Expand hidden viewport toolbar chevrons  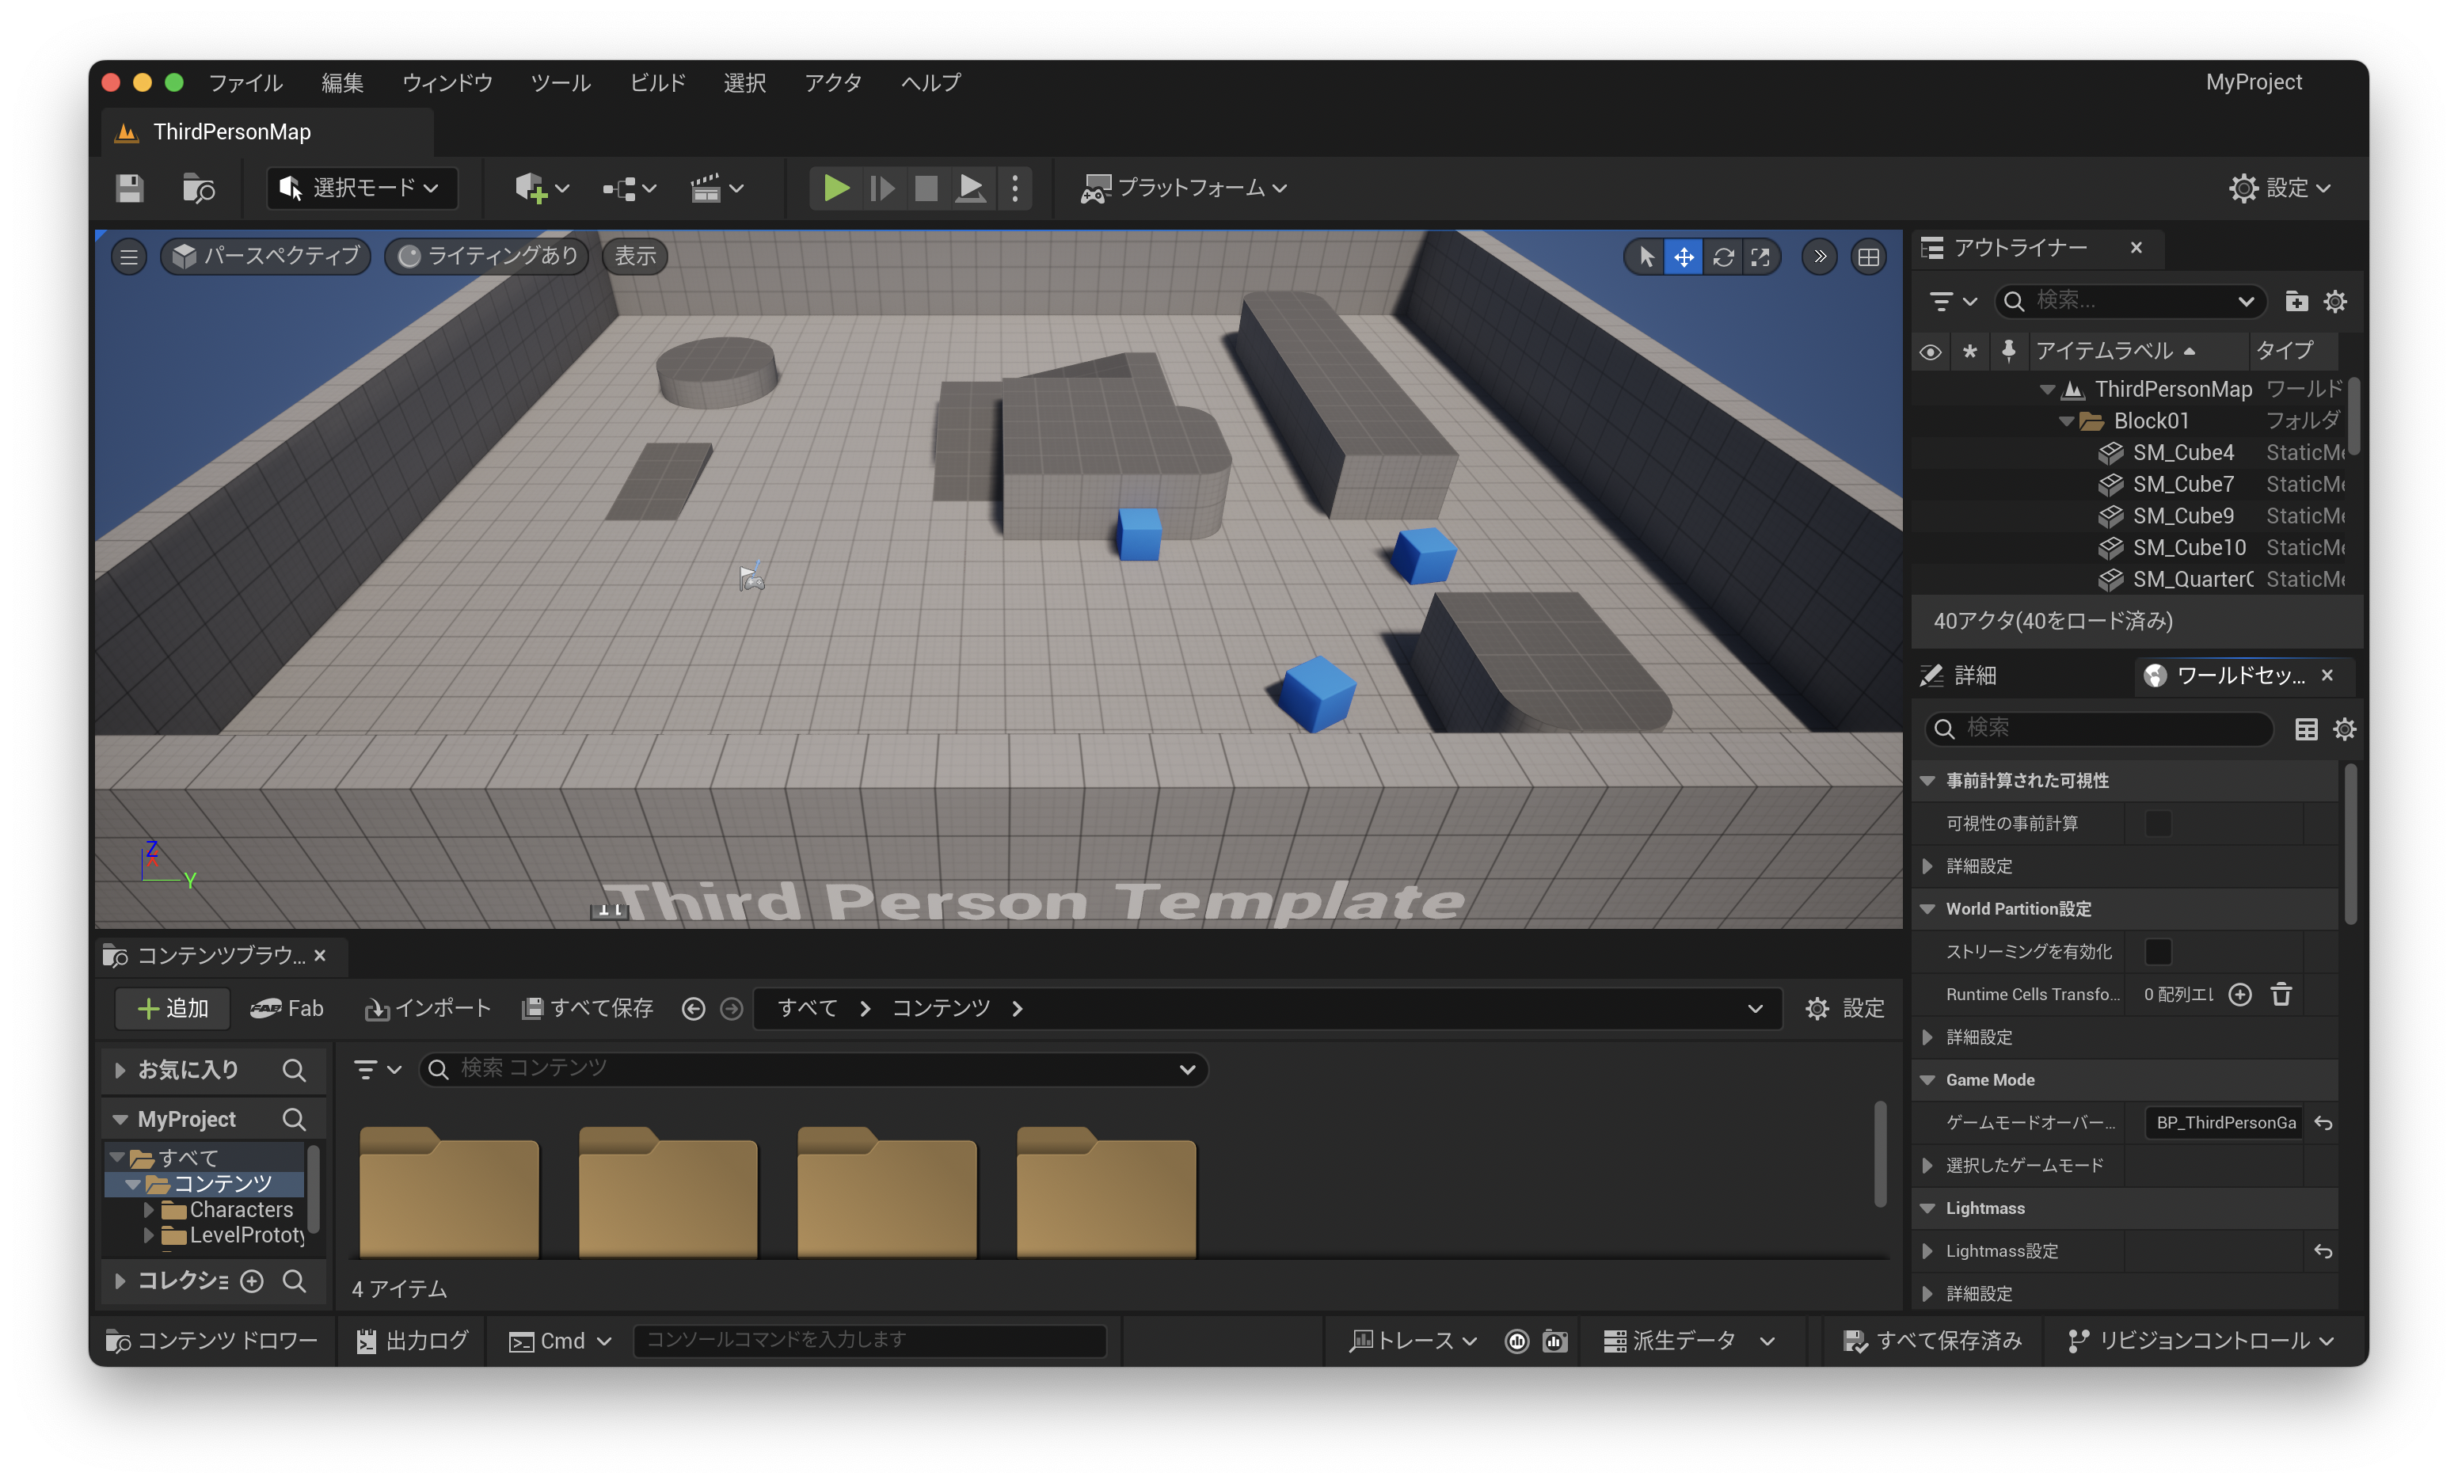point(1820,257)
